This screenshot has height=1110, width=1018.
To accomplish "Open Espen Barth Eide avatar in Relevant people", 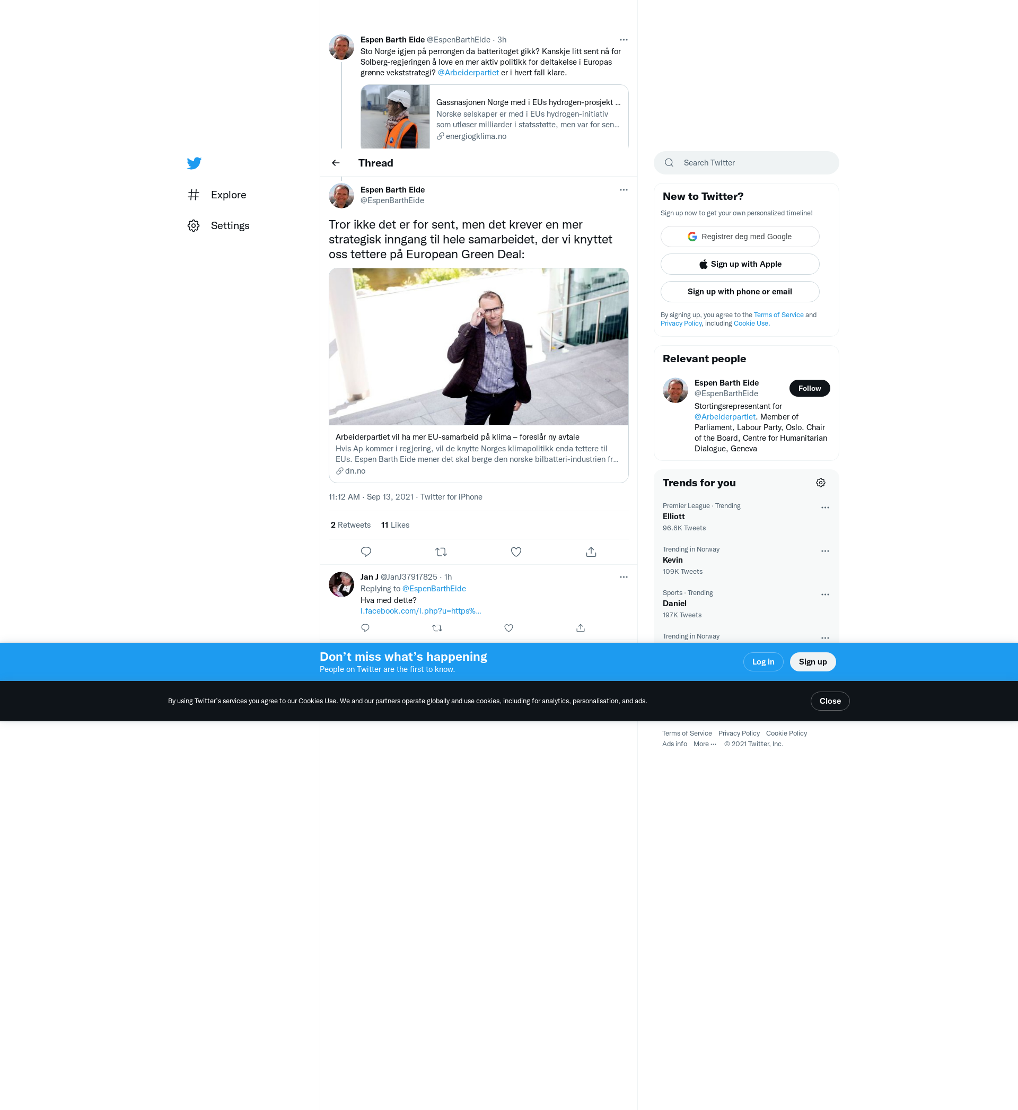I will [675, 390].
